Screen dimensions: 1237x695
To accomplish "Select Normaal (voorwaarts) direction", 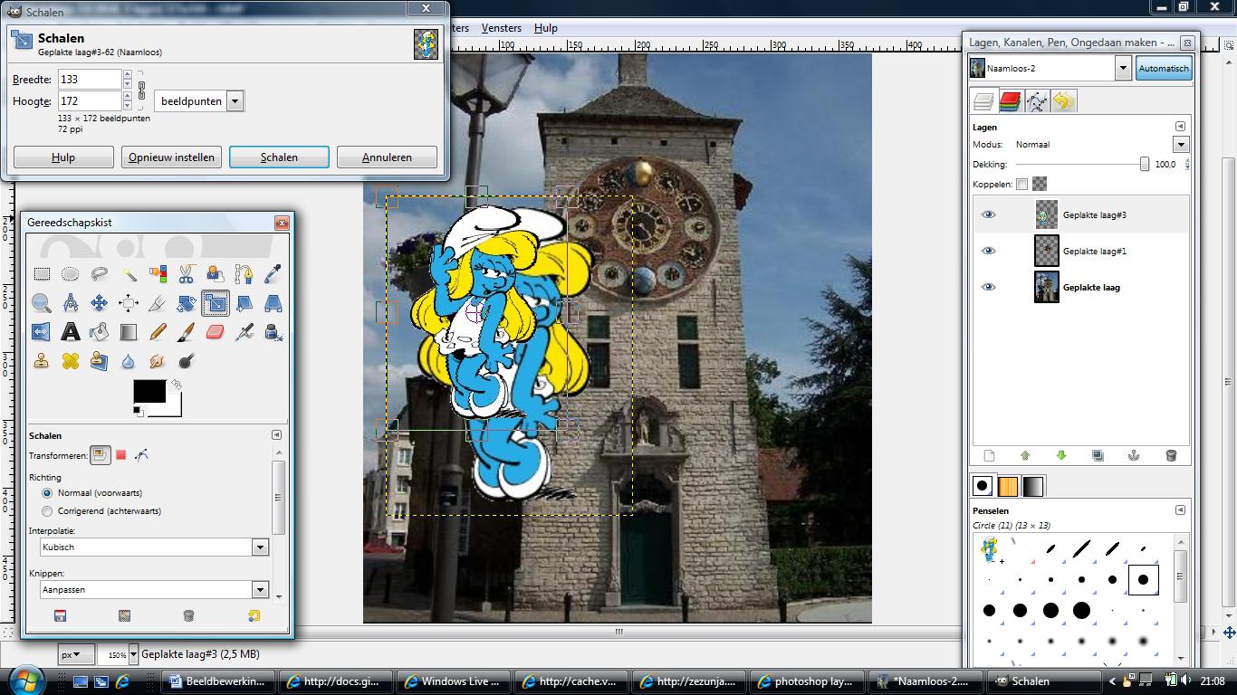I will click(x=47, y=493).
